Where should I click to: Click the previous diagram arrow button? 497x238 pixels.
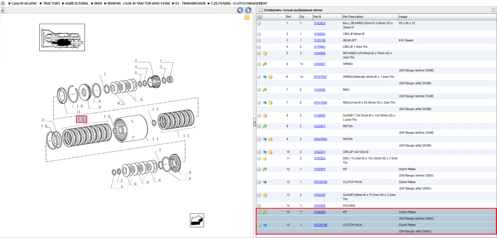coord(240,10)
